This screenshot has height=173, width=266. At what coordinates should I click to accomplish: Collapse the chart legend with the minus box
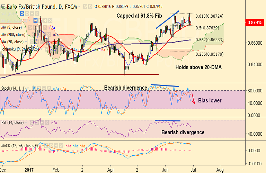3,7
